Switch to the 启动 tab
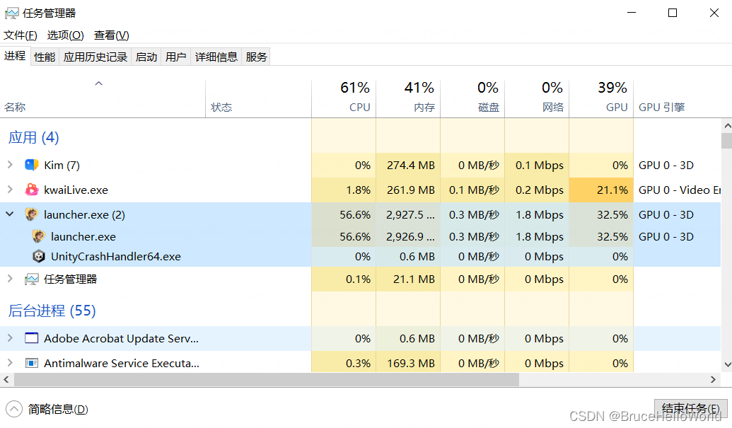The width and height of the screenshot is (732, 428). coord(146,57)
